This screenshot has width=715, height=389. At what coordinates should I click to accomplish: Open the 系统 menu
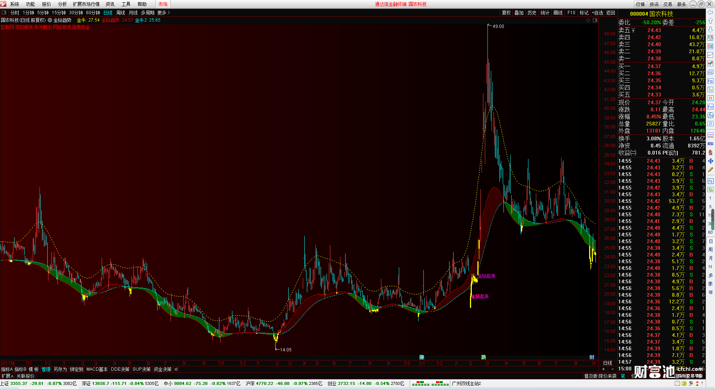click(x=15, y=4)
